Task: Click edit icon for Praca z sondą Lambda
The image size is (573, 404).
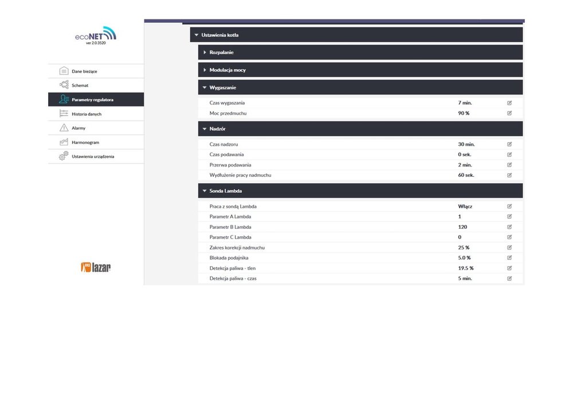Action: [x=509, y=206]
